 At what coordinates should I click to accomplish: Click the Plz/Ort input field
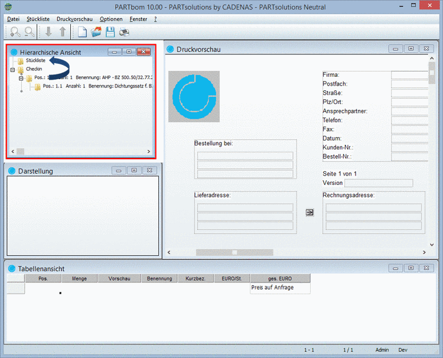[410, 102]
